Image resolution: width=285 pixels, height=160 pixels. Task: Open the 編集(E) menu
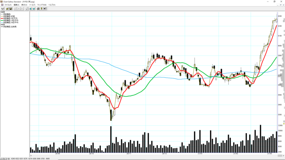(16, 5)
